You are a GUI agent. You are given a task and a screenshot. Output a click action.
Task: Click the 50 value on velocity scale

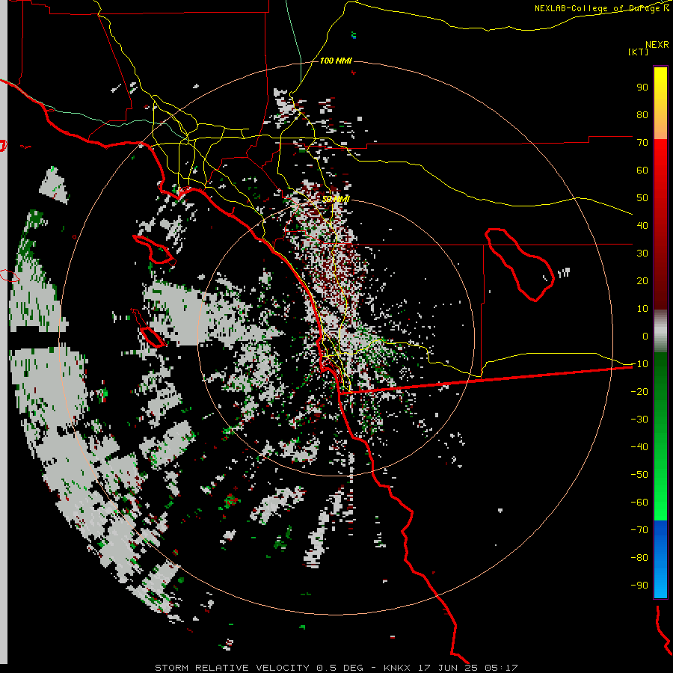pos(642,198)
